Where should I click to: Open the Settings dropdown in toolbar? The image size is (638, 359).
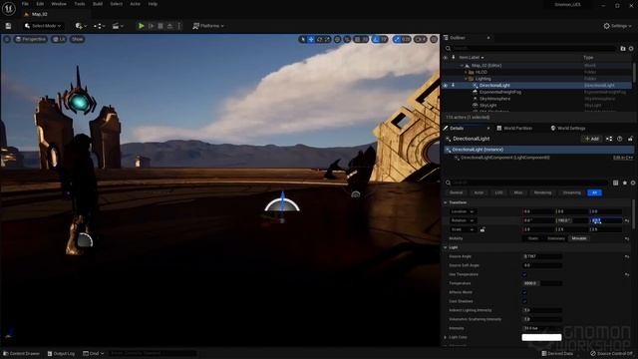pyautogui.click(x=617, y=26)
